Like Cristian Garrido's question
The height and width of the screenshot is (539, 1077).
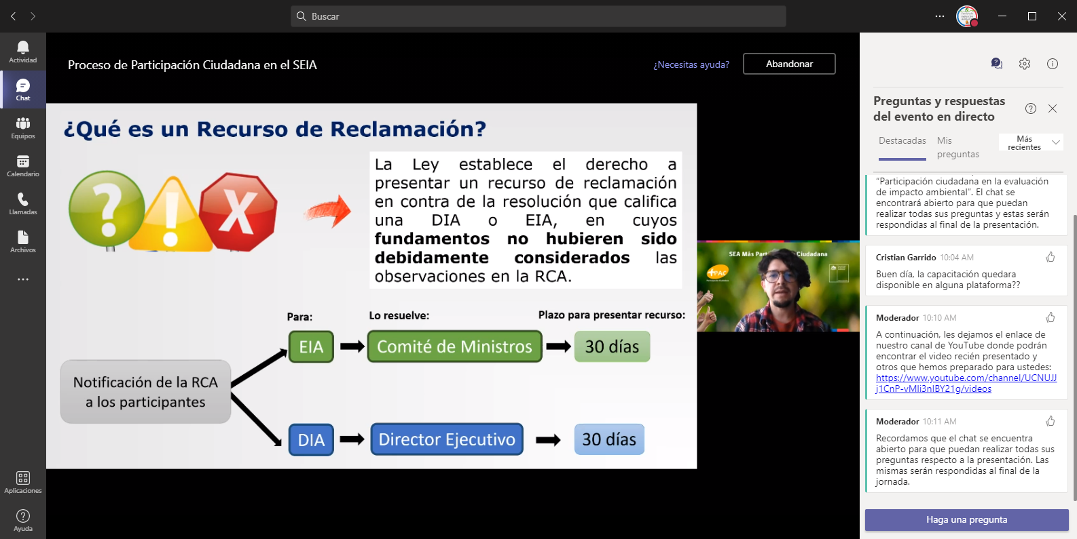click(x=1051, y=257)
